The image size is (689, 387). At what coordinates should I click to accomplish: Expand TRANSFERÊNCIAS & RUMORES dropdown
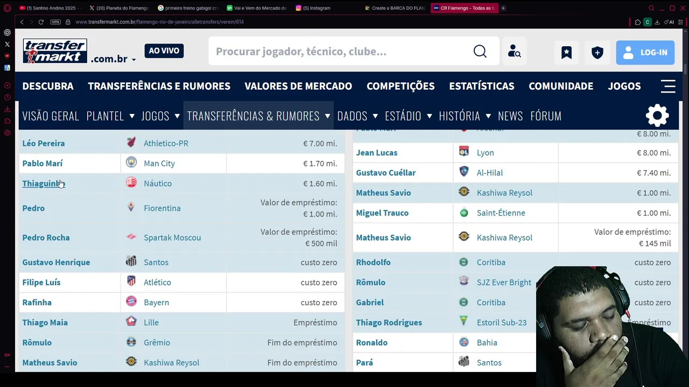[x=327, y=116]
